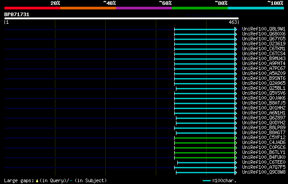Image resolution: width=288 pixels, height=184 pixels.
Task: Click the yellow query gap legend marker
Action: tap(37, 181)
